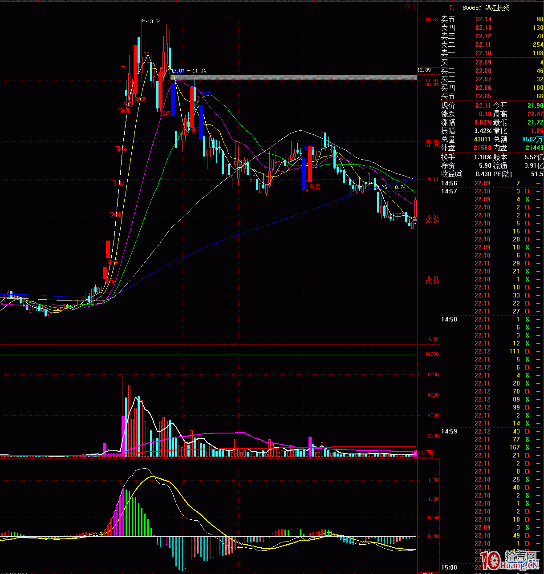Image resolution: width=544 pixels, height=574 pixels.
Task: Click the 1.50 MACD axis label
Action: point(433,480)
